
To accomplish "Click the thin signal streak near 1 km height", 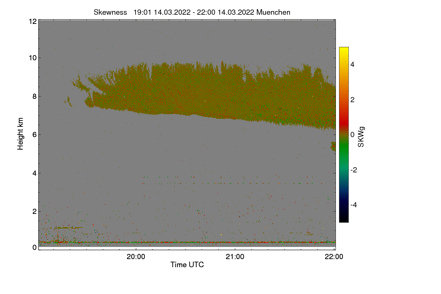I will [68, 228].
